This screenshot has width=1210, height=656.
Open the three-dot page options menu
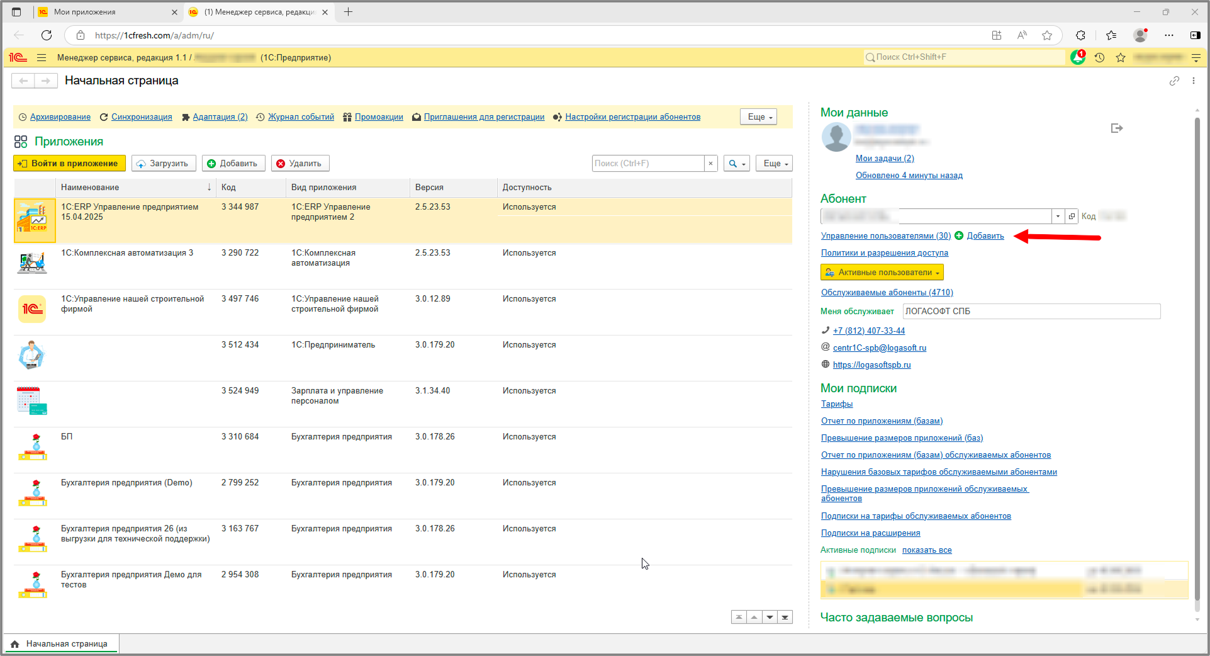tap(1194, 81)
